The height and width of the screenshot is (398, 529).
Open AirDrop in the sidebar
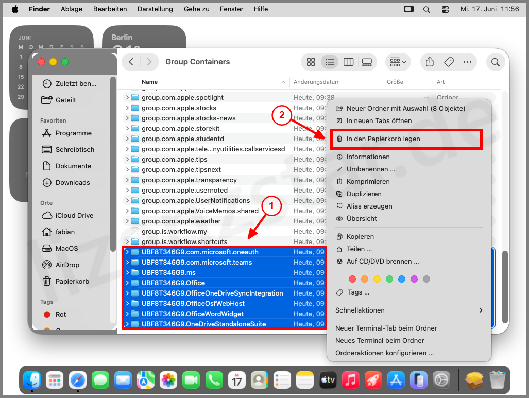click(61, 265)
